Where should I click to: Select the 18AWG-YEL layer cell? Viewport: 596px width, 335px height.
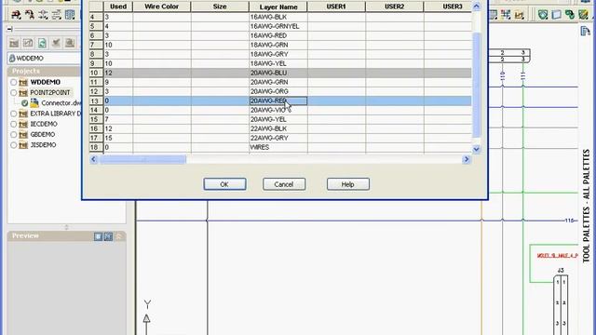tap(278, 63)
